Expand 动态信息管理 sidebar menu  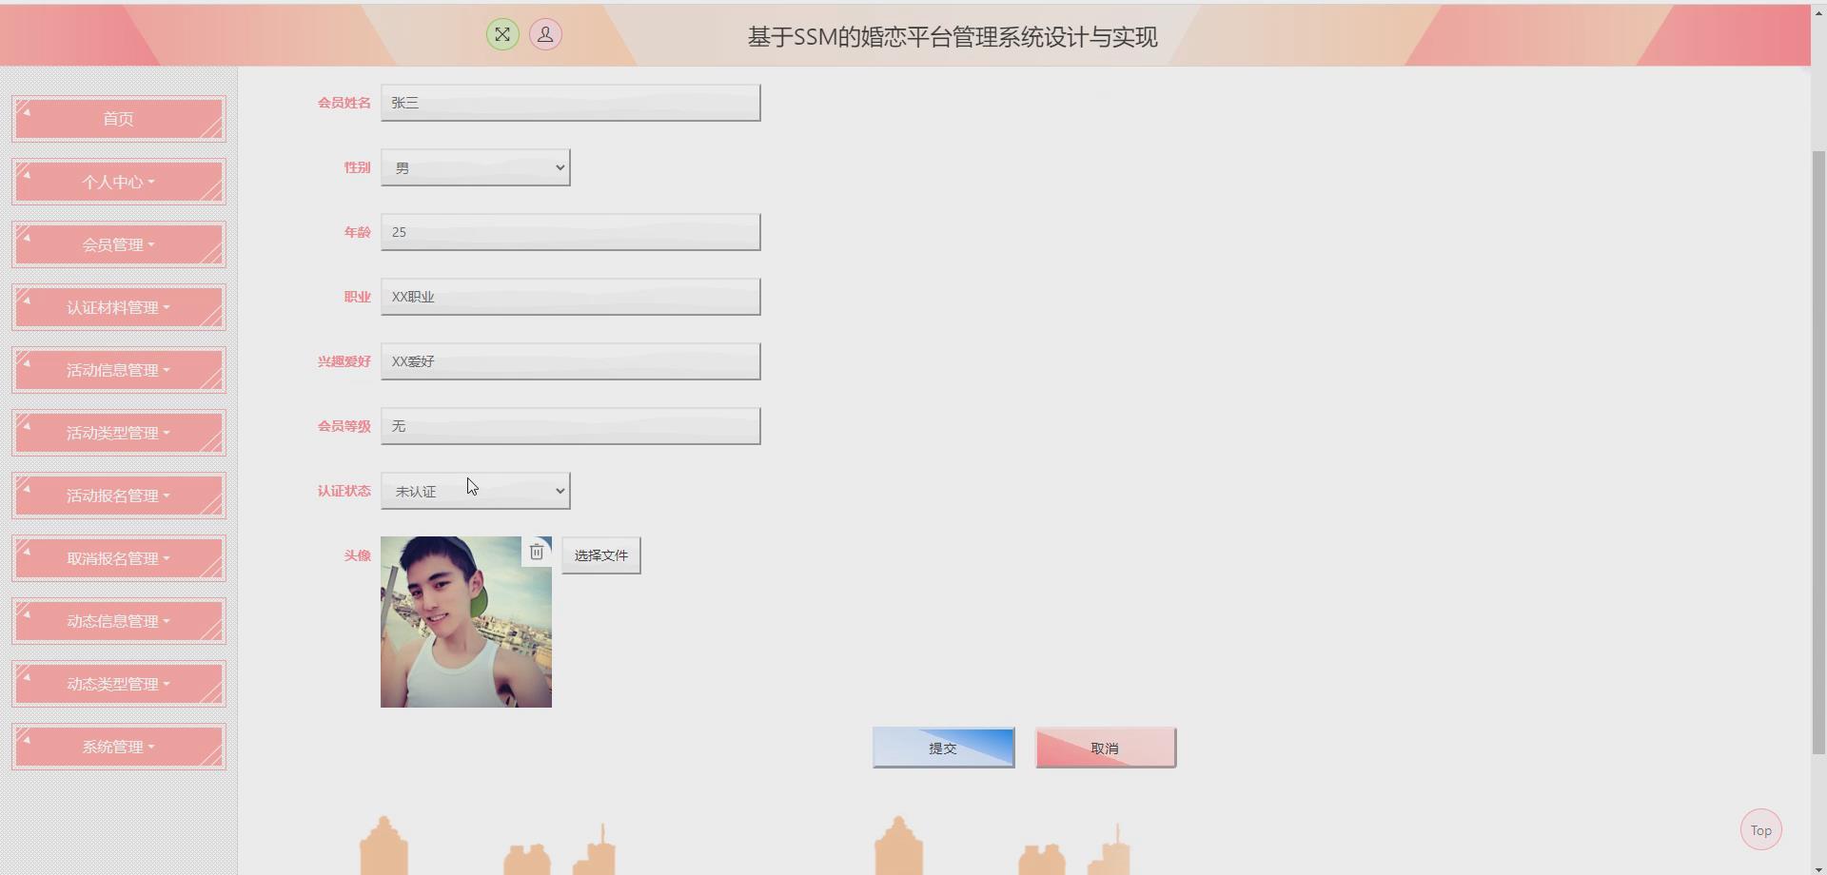(x=119, y=621)
